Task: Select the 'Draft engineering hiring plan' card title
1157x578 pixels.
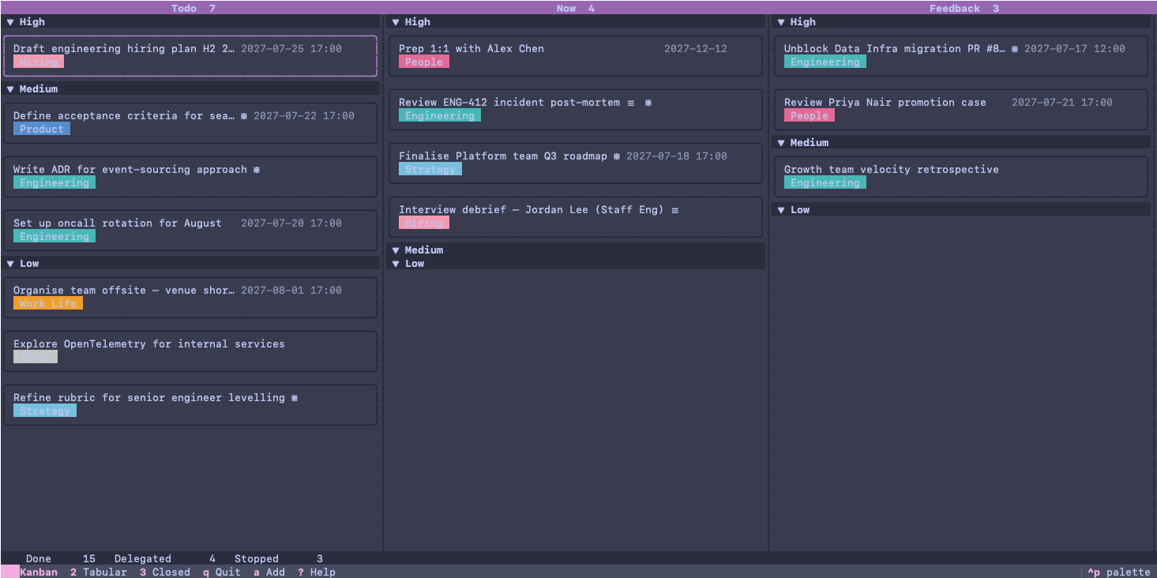Action: [124, 49]
